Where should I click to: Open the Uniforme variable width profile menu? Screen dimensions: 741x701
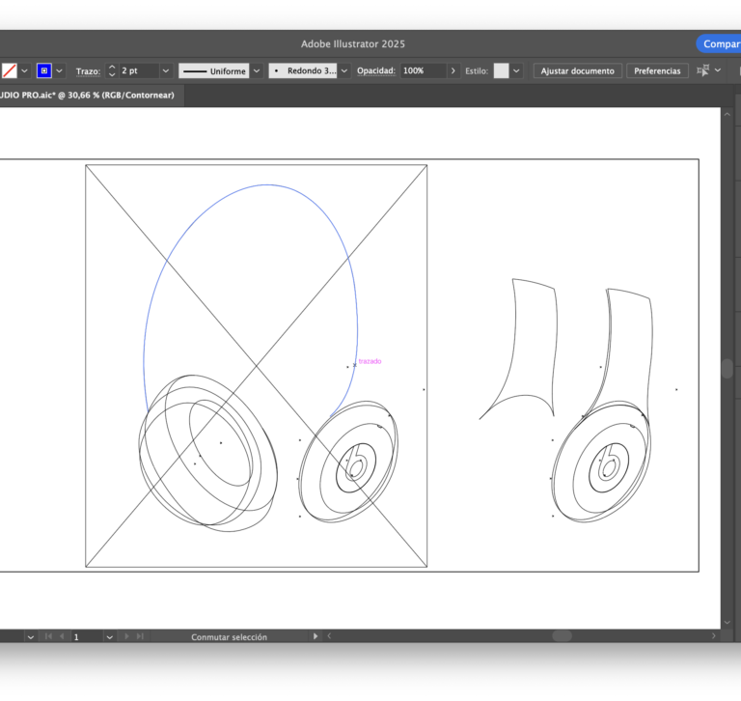[x=257, y=70]
